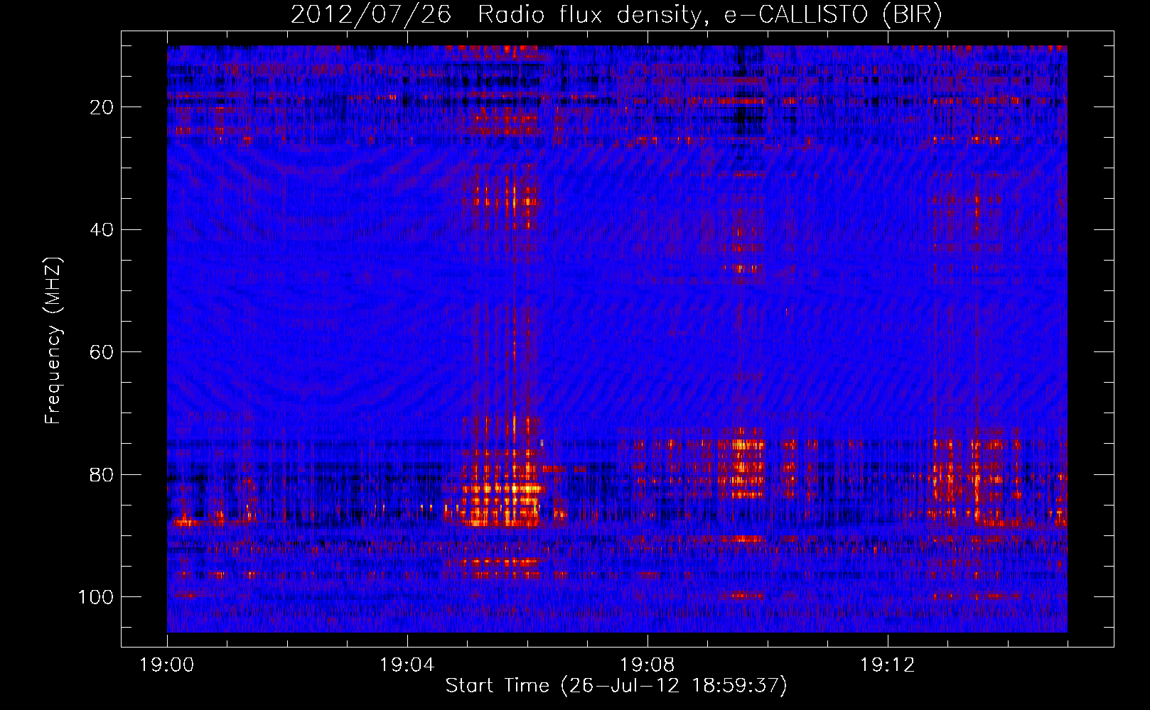Click the x-axis label 'Start Time (26-Jul-12 18:59:37)'

[x=616, y=686]
